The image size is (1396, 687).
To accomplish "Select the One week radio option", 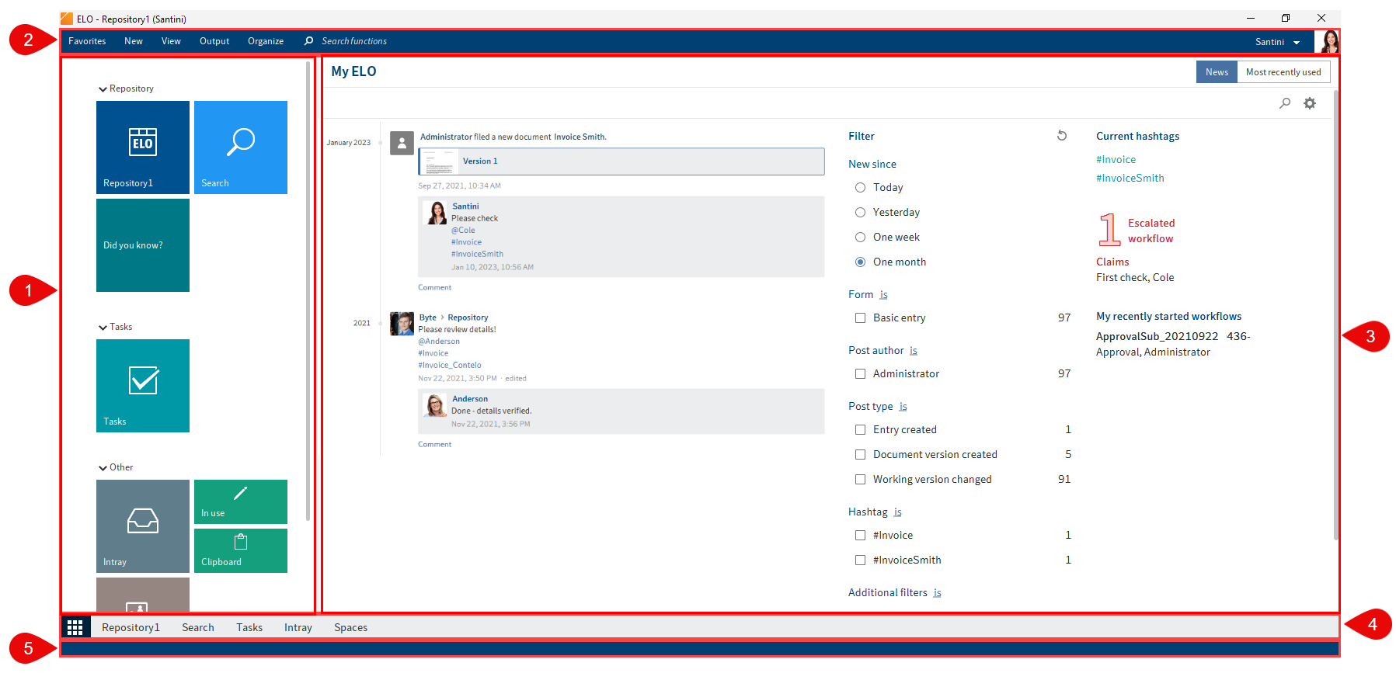I will tap(860, 238).
